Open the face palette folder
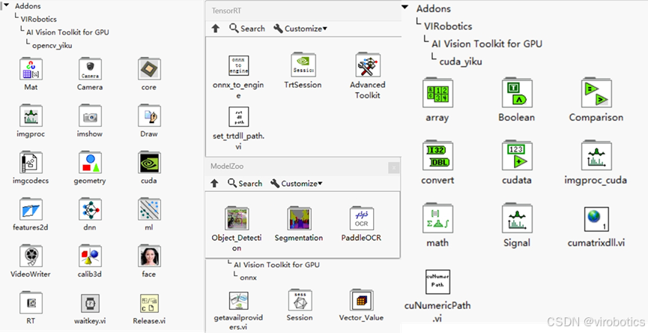Screen dimensions: 648x333 point(149,256)
